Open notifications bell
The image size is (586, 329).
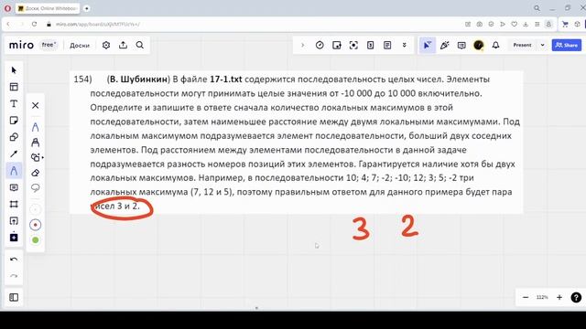click(495, 45)
